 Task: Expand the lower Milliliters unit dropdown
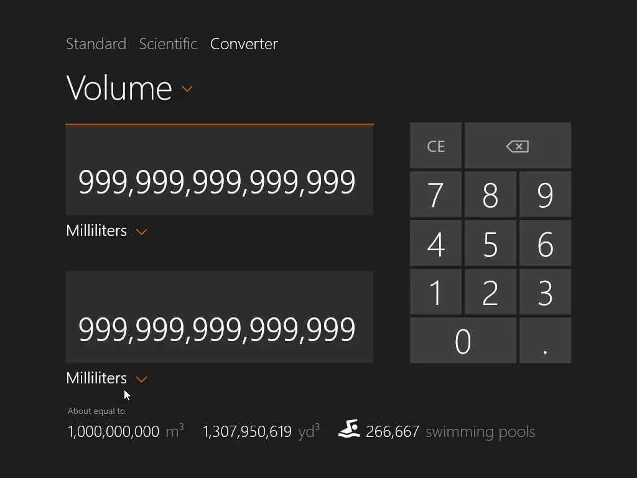[x=141, y=378]
